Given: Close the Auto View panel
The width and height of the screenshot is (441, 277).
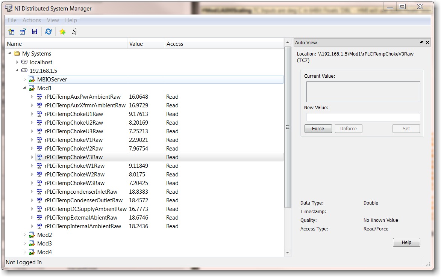Looking at the screenshot, I should [x=427, y=43].
